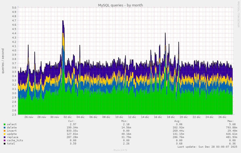Click the 3.0 y-axis tick label

14,93
